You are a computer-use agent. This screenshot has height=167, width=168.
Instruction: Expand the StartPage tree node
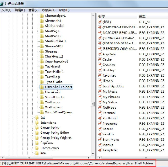tap(37, 31)
